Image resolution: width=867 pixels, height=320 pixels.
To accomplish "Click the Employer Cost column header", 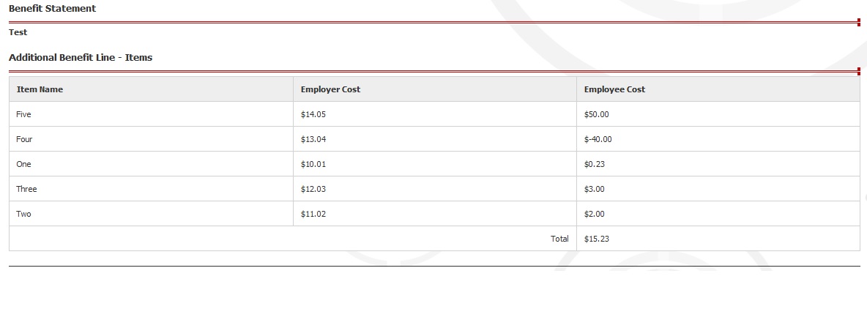I will 330,89.
